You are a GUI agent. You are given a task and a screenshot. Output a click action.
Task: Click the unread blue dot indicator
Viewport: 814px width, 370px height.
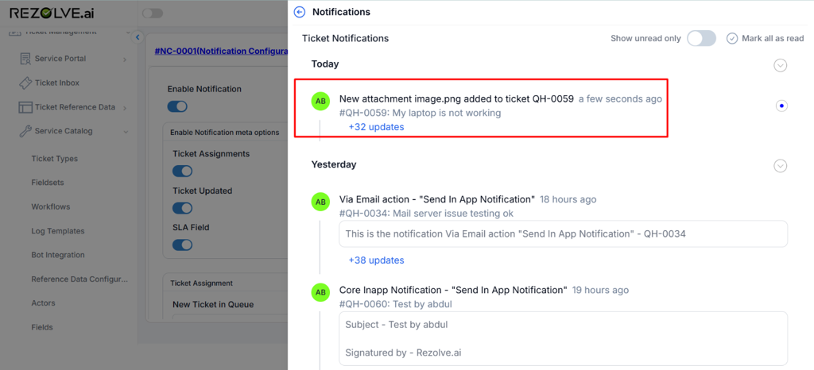781,106
